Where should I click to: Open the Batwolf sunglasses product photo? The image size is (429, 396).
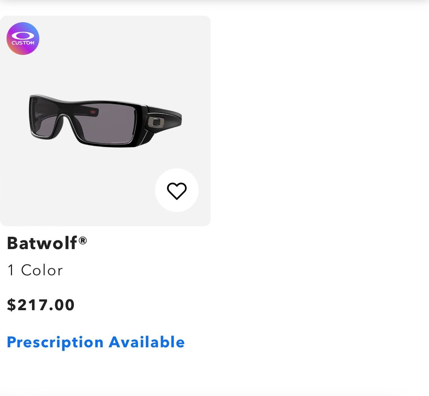tap(106, 120)
